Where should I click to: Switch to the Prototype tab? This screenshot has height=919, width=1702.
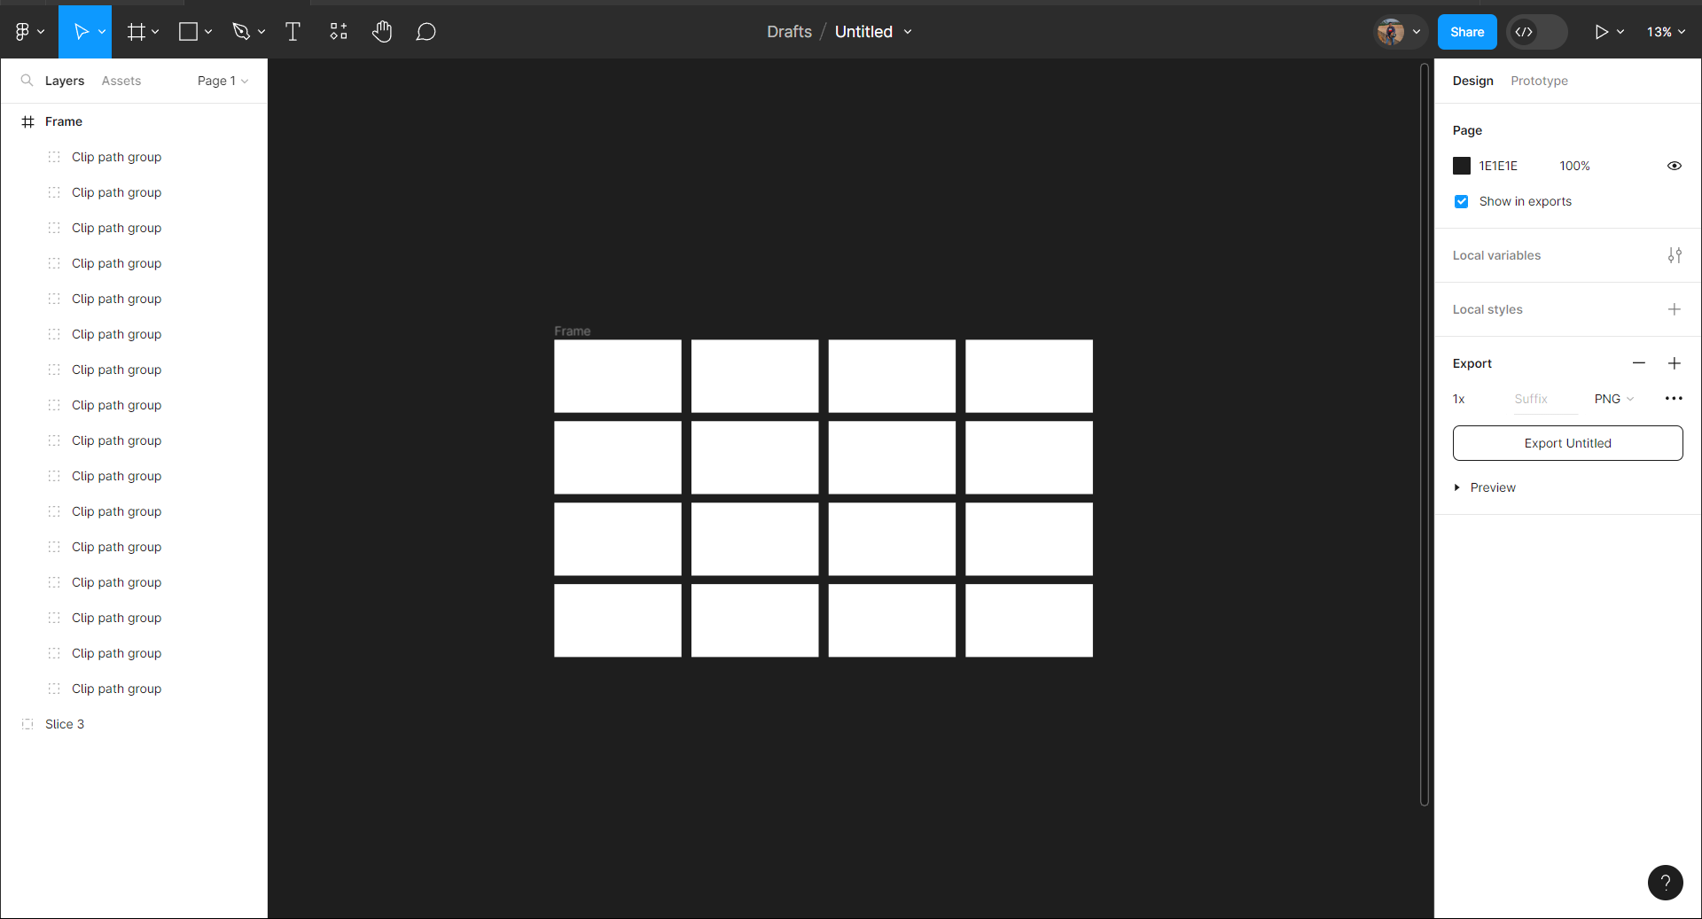1539,81
